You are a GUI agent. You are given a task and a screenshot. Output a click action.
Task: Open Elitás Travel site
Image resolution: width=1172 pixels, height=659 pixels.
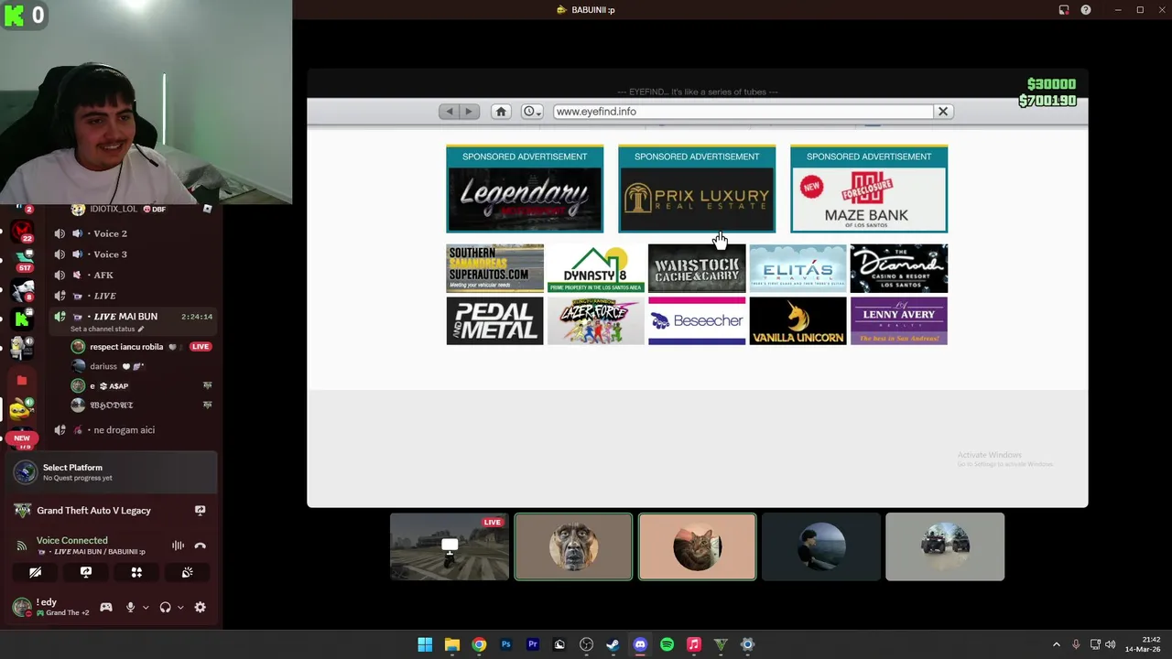pos(798,268)
